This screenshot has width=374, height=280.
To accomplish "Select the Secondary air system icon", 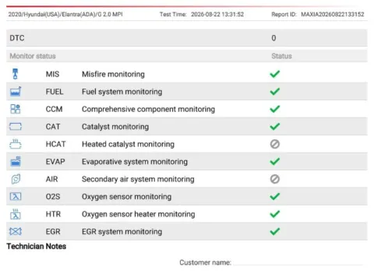I will (16, 179).
